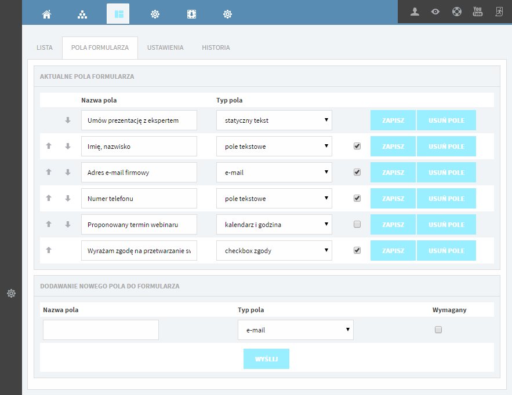Move 'Proponowany termin webinaru' field up
The image size is (512, 395).
pos(49,224)
